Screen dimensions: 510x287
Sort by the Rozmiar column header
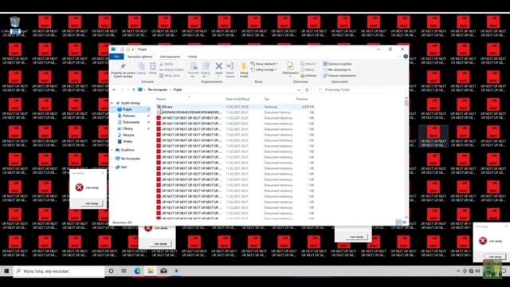pos(302,99)
